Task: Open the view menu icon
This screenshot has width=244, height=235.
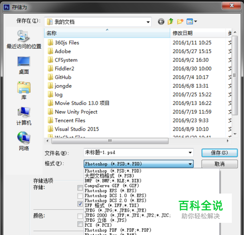Action: (192, 21)
